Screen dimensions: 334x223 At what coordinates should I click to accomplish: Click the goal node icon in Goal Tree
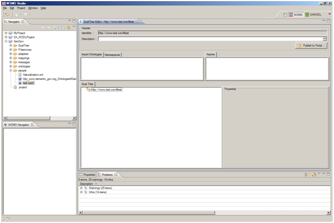pos(89,90)
